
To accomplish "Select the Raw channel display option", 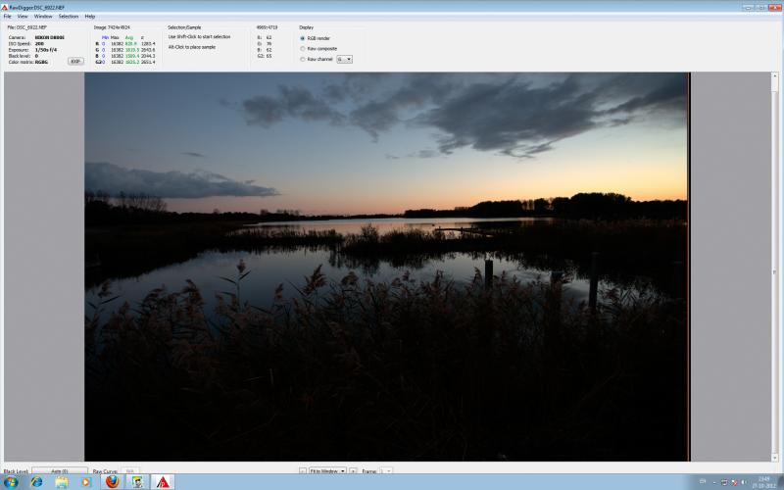I will click(x=303, y=59).
